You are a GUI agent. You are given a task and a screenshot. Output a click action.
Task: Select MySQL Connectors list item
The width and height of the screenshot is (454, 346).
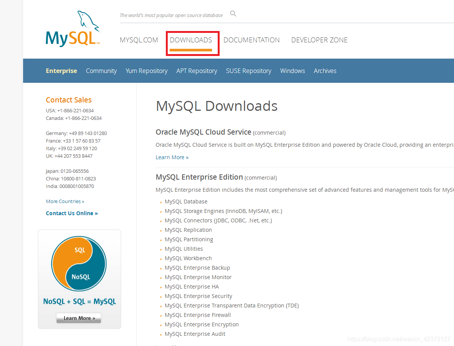[x=218, y=220]
